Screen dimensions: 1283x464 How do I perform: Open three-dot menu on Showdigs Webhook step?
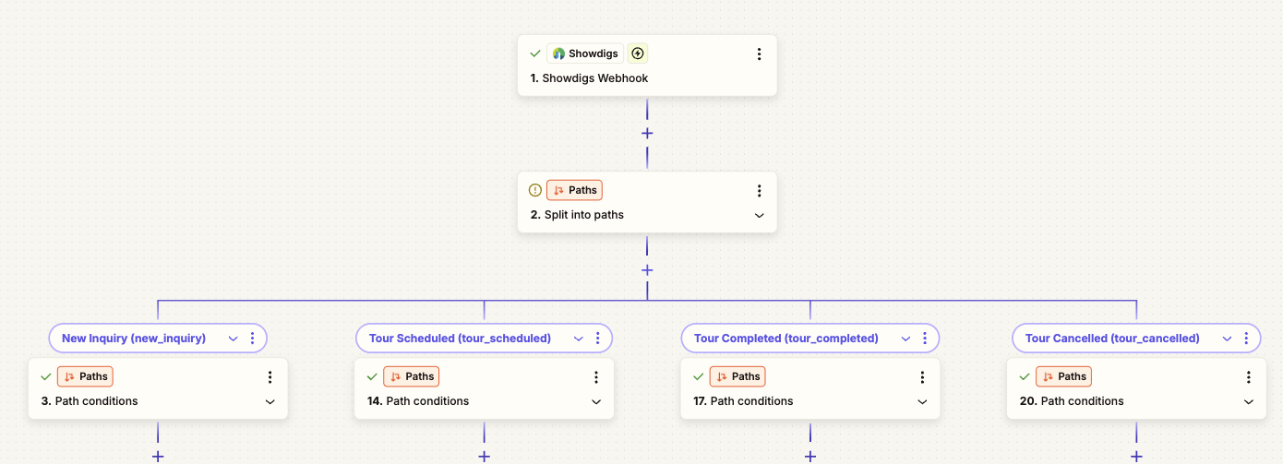point(759,54)
